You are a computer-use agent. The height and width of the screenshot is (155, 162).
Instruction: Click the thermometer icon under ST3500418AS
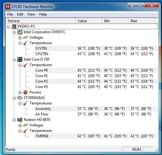point(26,103)
